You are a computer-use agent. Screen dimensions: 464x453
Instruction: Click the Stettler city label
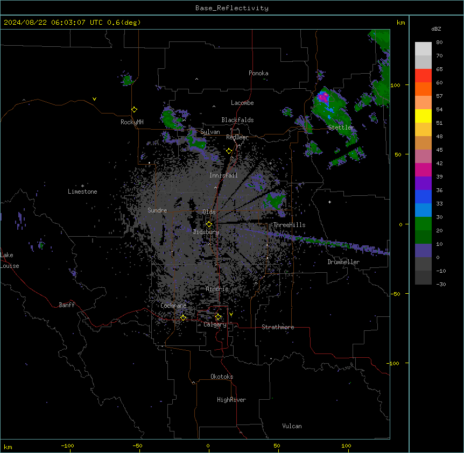click(341, 128)
